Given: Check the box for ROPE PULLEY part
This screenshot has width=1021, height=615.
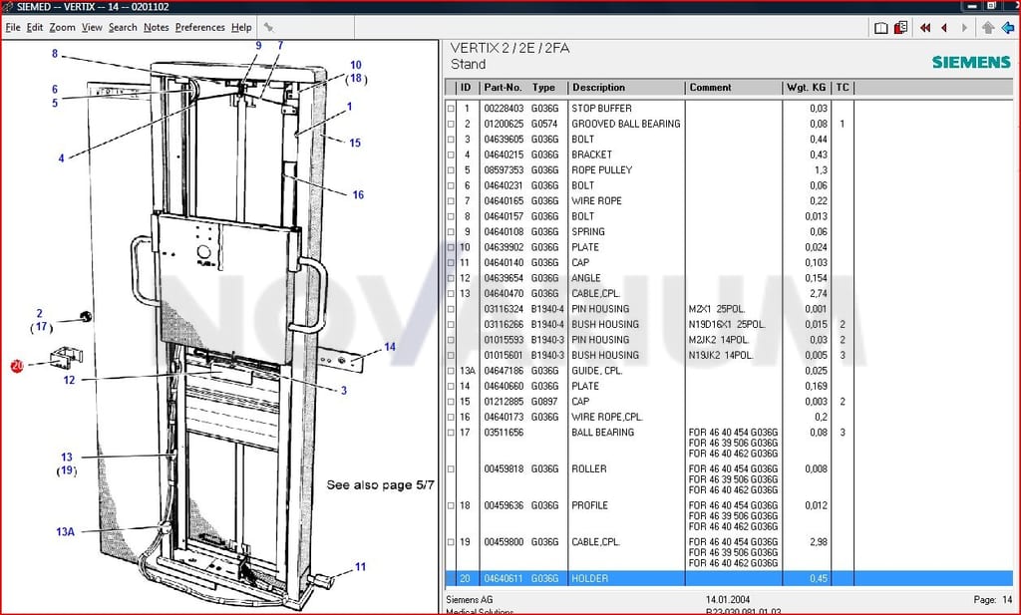Looking at the screenshot, I should coord(451,170).
